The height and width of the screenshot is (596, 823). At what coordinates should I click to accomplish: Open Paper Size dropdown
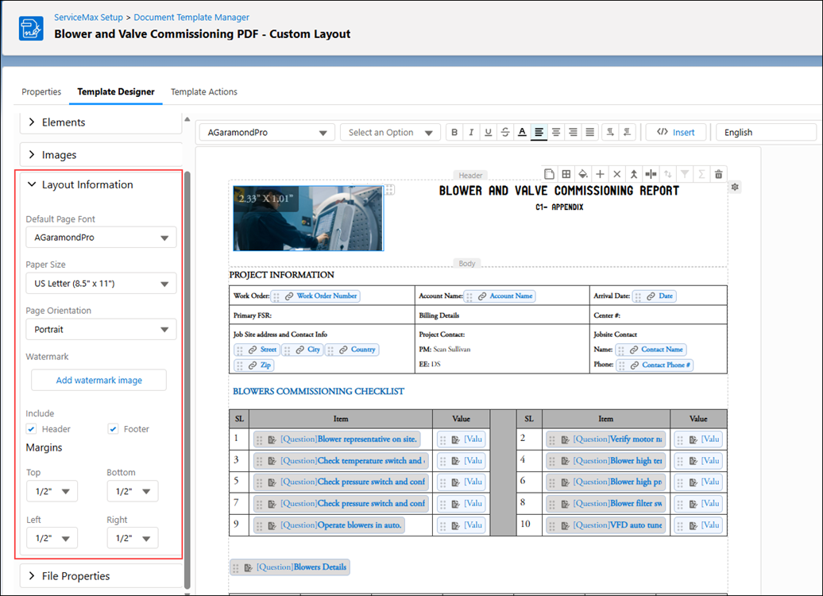[x=101, y=284]
